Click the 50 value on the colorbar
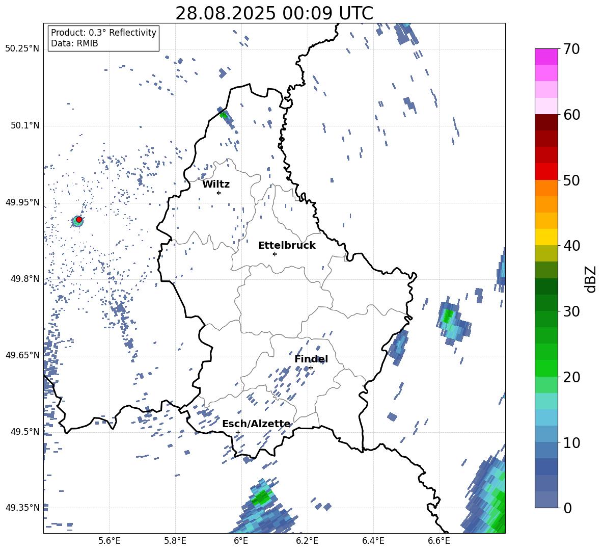Image resolution: width=603 pixels, height=551 pixels. point(571,180)
